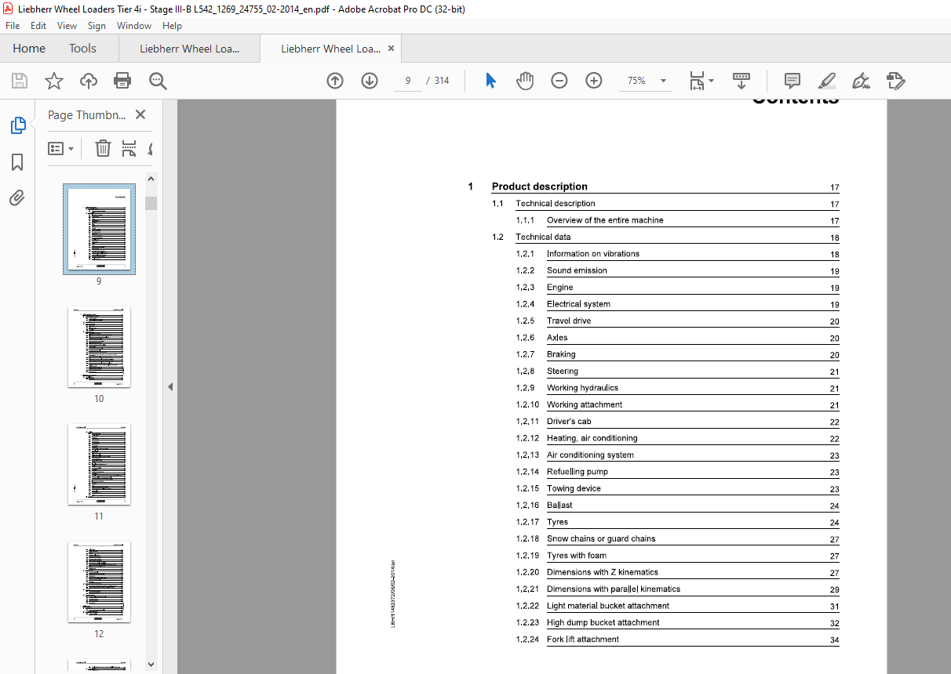The width and height of the screenshot is (951, 674).
Task: Switch to the Home tab
Action: point(29,49)
